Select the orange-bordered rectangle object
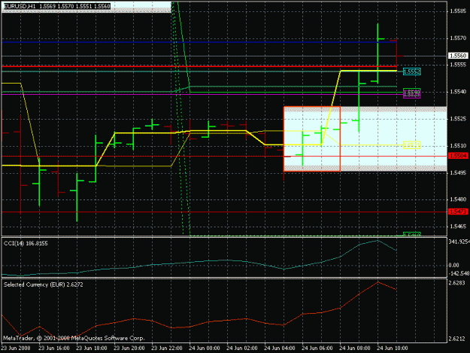This screenshot has width=470, height=353. (312, 138)
